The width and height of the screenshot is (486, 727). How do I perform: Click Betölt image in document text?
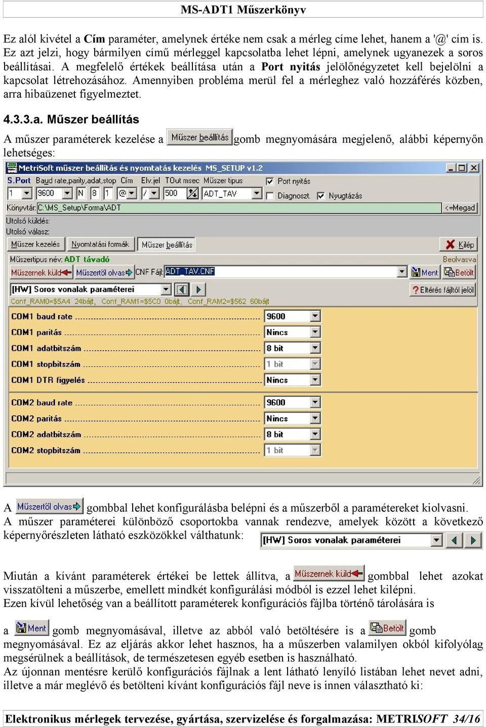[388, 628]
